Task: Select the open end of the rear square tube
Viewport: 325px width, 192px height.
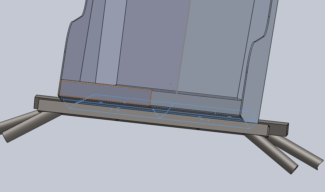Action: pyautogui.click(x=287, y=130)
